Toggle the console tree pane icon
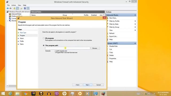171x96 pixels. pyautogui.click(x=17, y=8)
